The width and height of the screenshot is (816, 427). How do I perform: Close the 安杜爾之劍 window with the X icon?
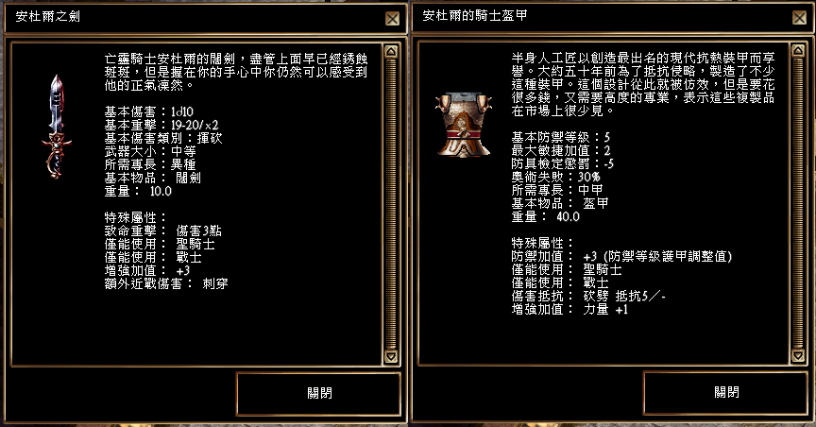click(392, 19)
